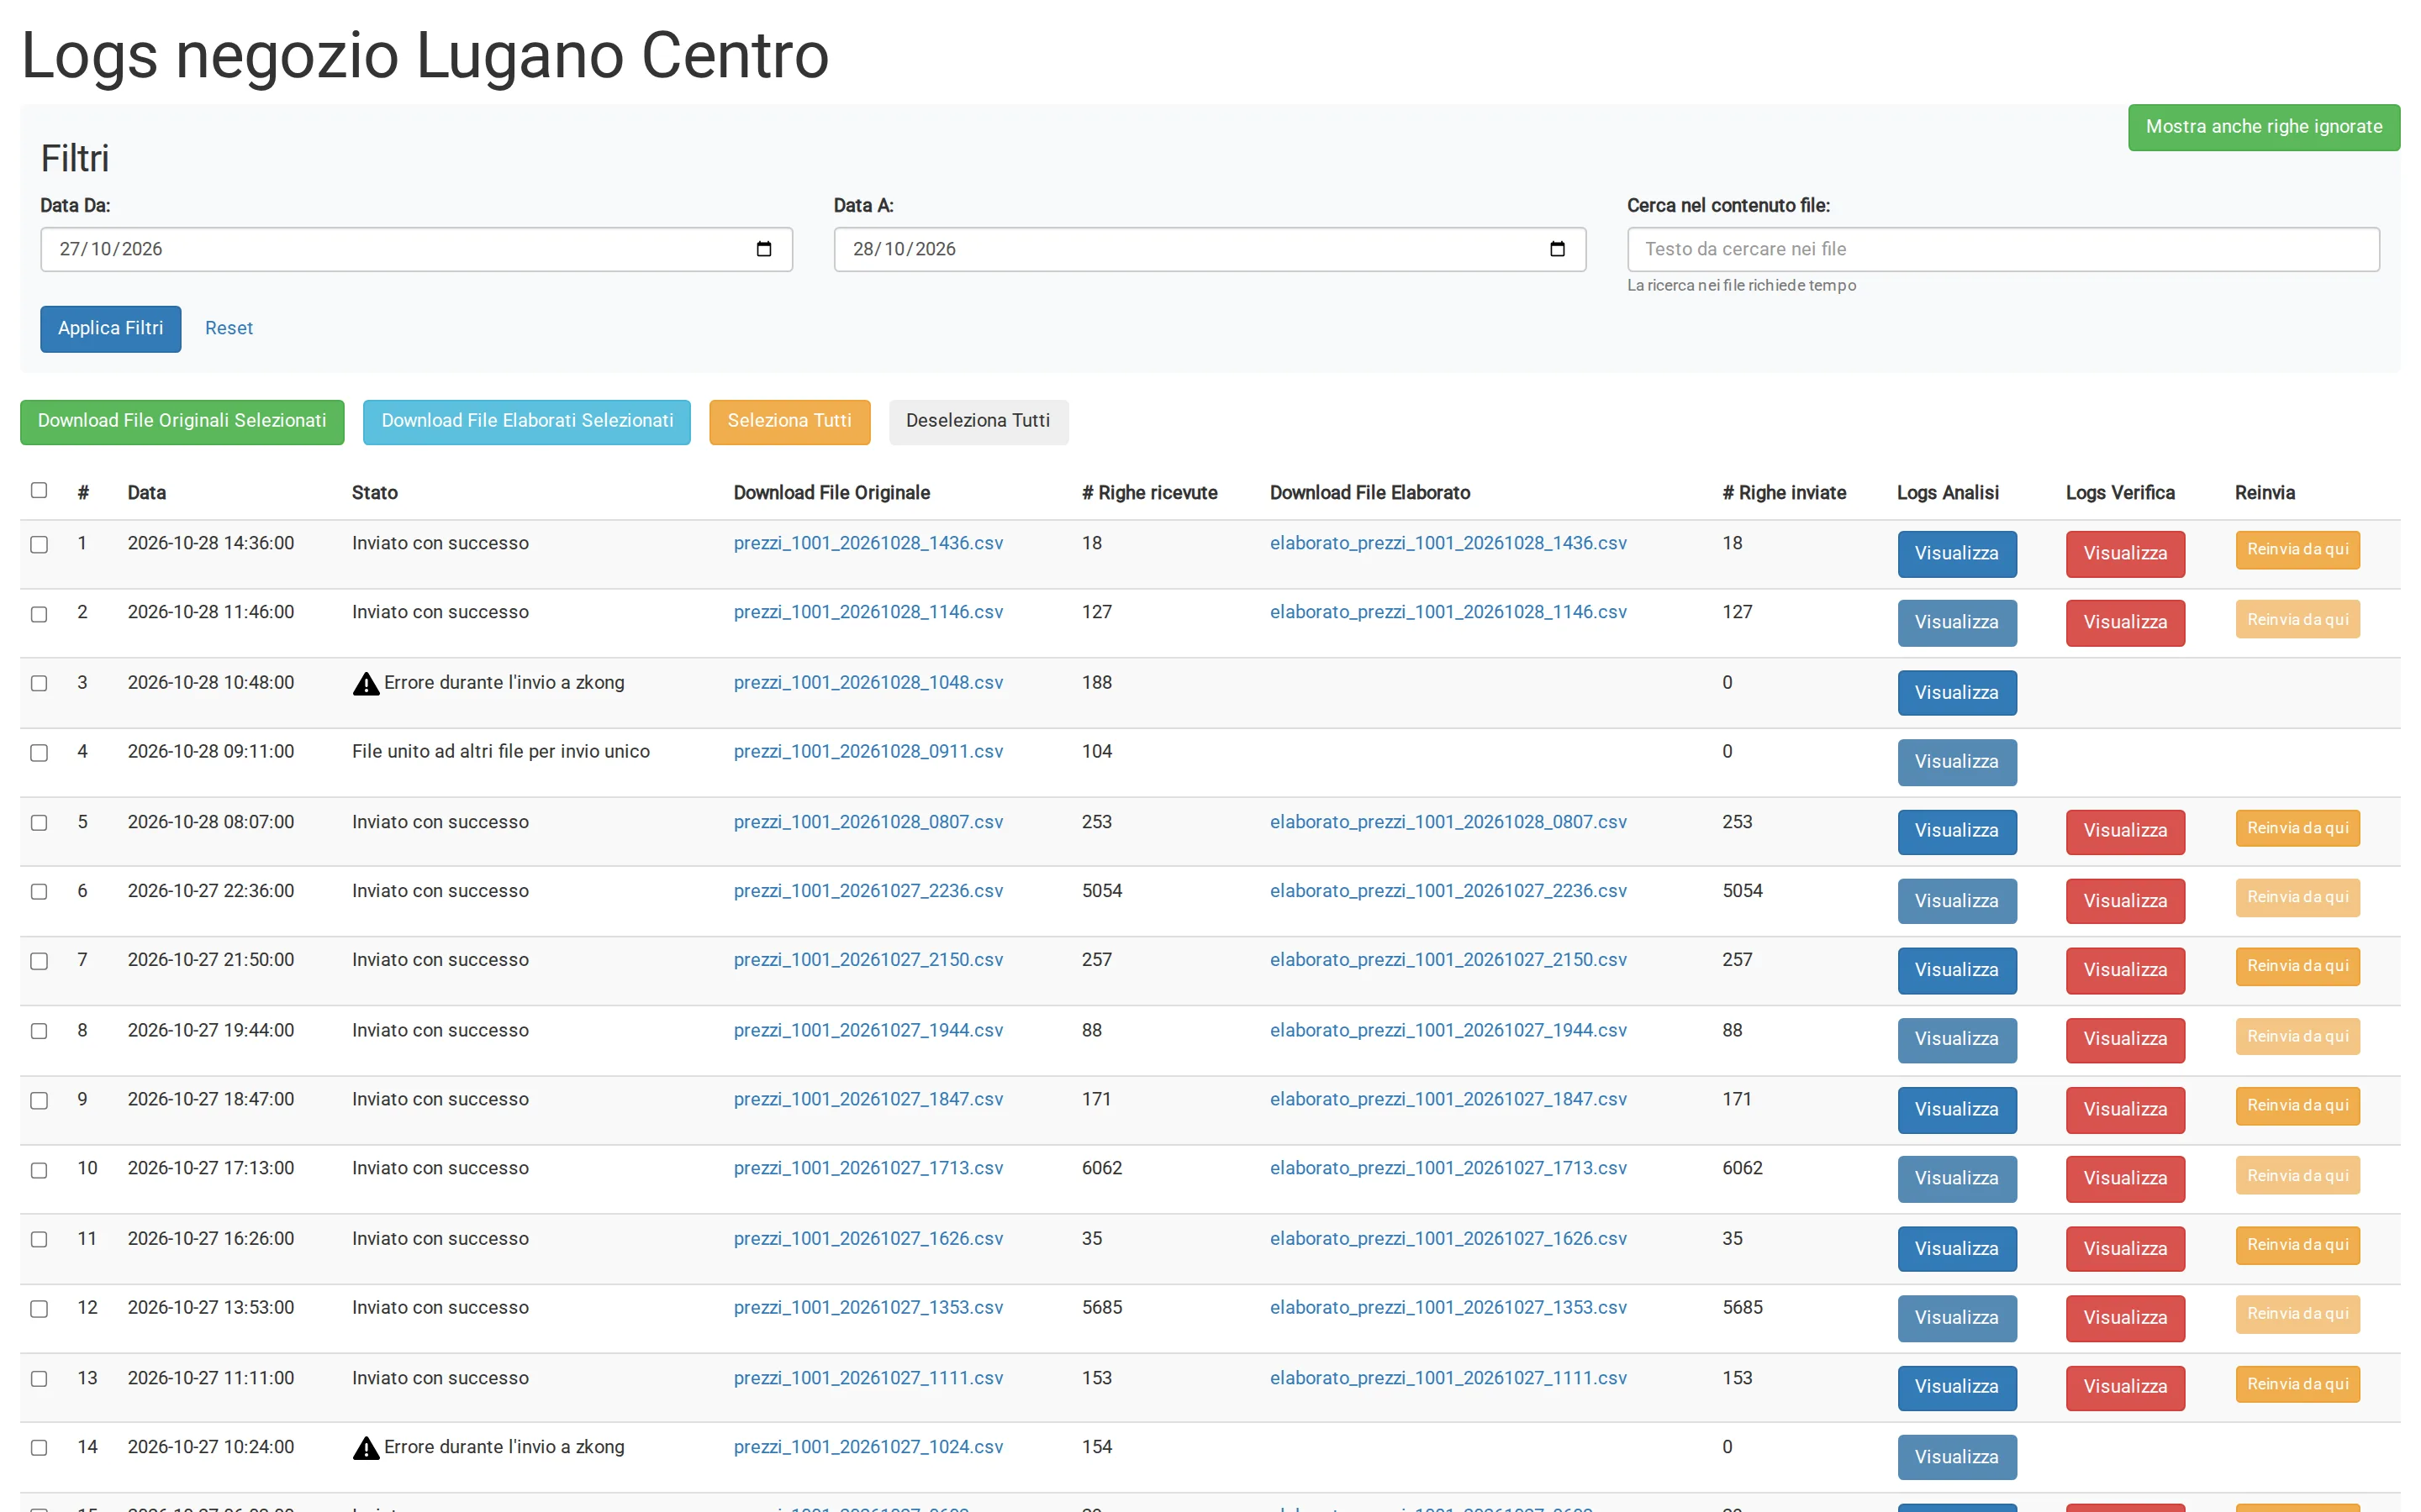The image size is (2421, 1512).
Task: Open Logs Analisi Visualizza for row 12
Action: tap(1957, 1318)
